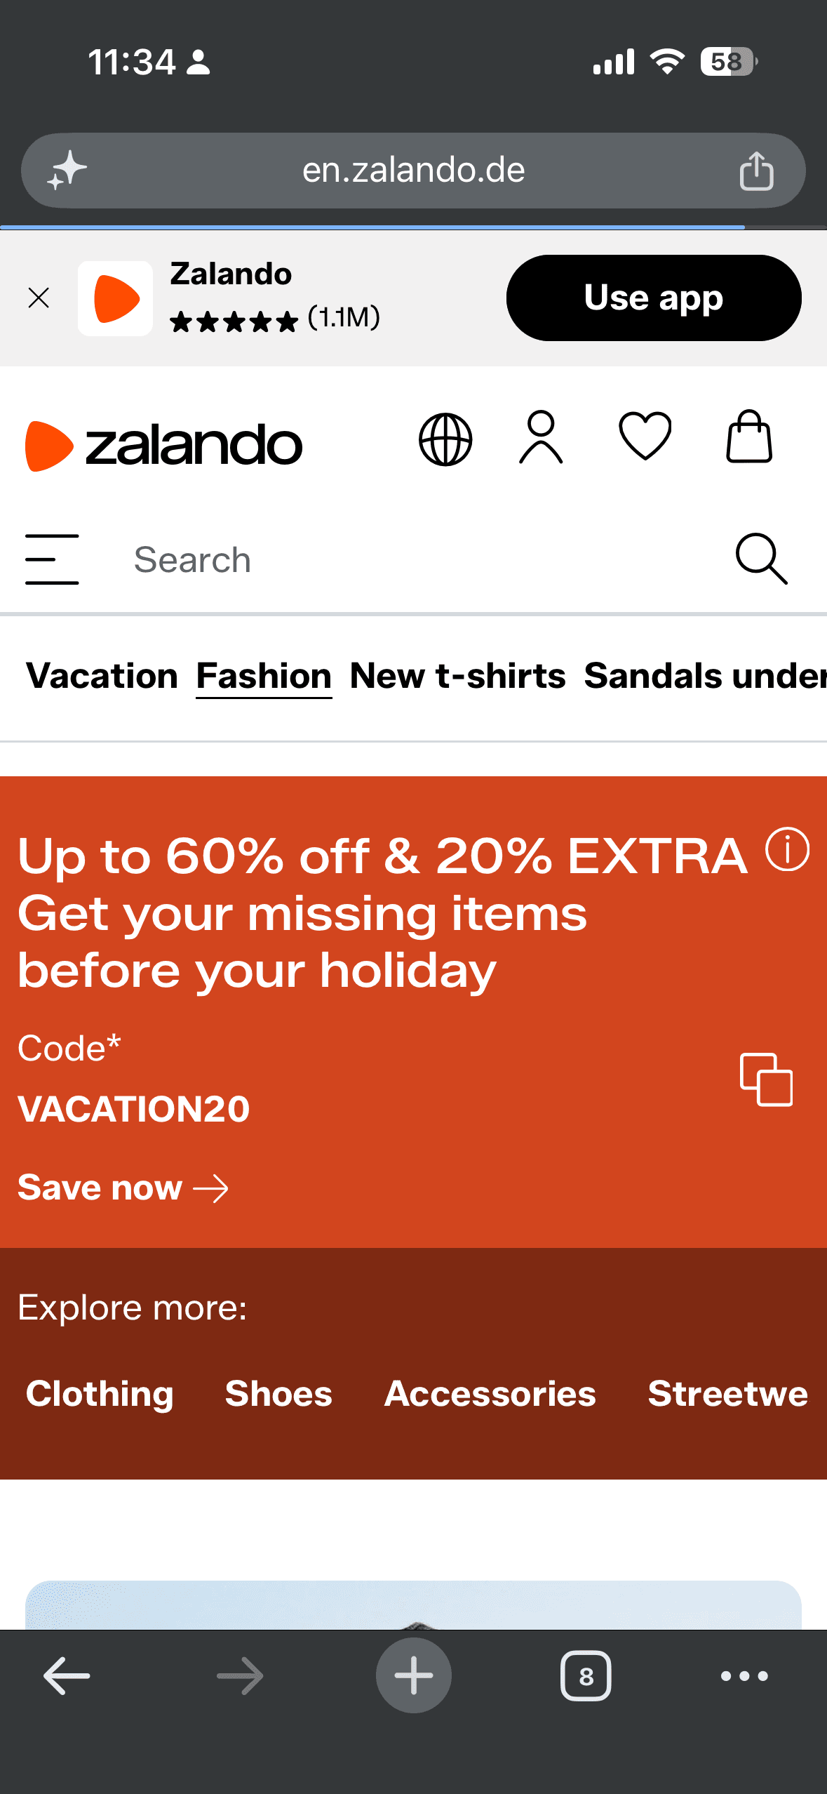Tap the magnifying glass search icon
This screenshot has width=827, height=1794.
(761, 559)
